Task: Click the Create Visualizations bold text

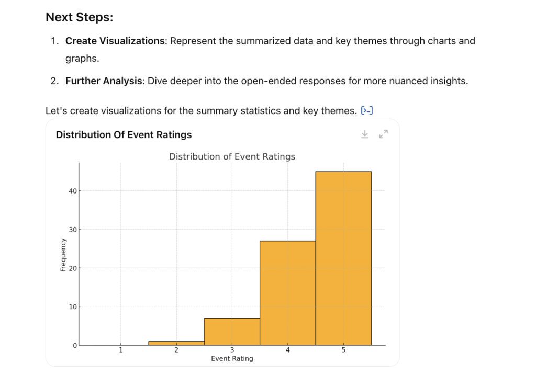Action: tap(115, 41)
